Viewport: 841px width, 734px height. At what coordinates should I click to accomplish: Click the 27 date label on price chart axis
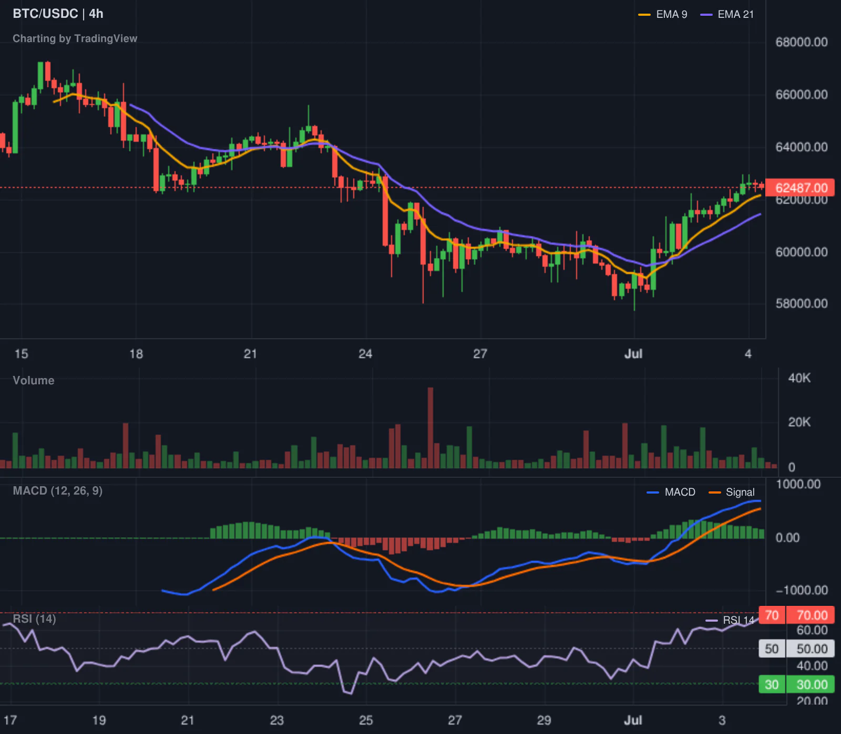point(480,354)
